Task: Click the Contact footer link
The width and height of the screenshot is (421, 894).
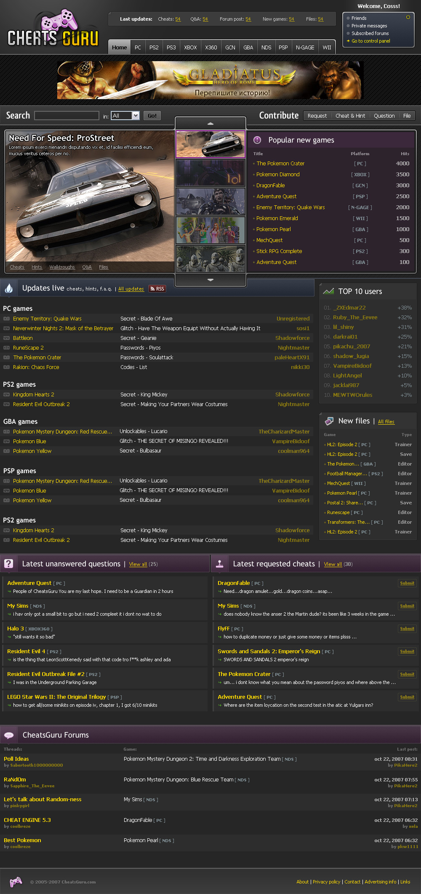Action: (352, 882)
